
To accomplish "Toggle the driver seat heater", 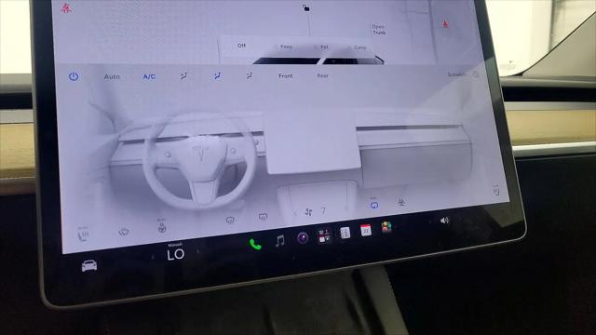I will 83,234.
